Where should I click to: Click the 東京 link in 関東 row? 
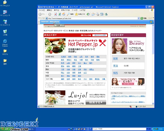[x=63, y=60]
